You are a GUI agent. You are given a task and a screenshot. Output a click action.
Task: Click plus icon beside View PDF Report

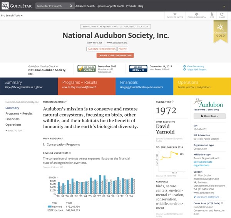pyautogui.click(x=184, y=69)
